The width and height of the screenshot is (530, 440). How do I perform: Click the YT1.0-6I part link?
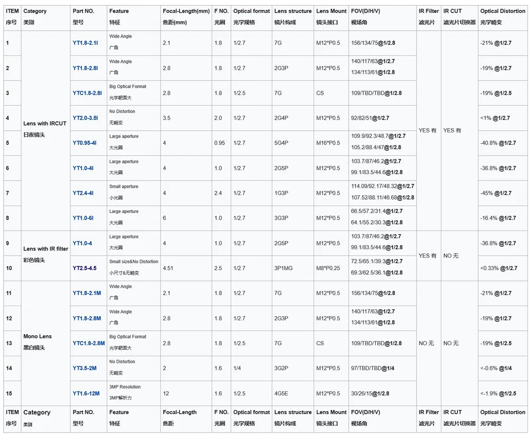pos(83,218)
